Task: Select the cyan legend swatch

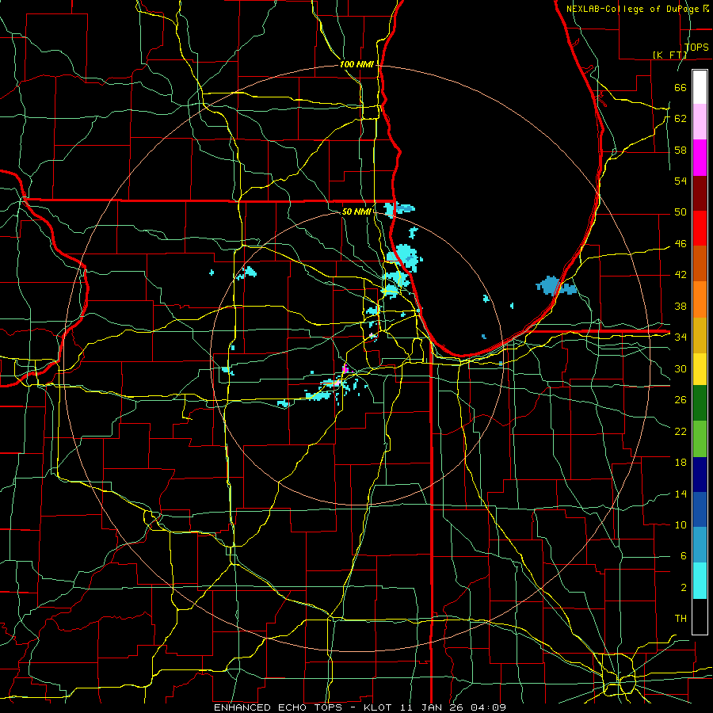Action: [x=700, y=581]
